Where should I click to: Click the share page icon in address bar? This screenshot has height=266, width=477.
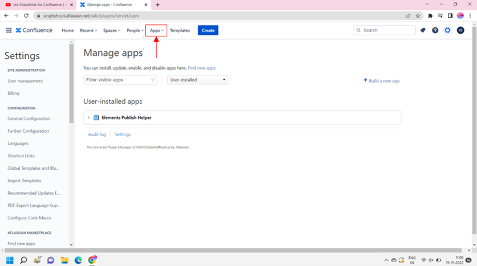click(408, 16)
